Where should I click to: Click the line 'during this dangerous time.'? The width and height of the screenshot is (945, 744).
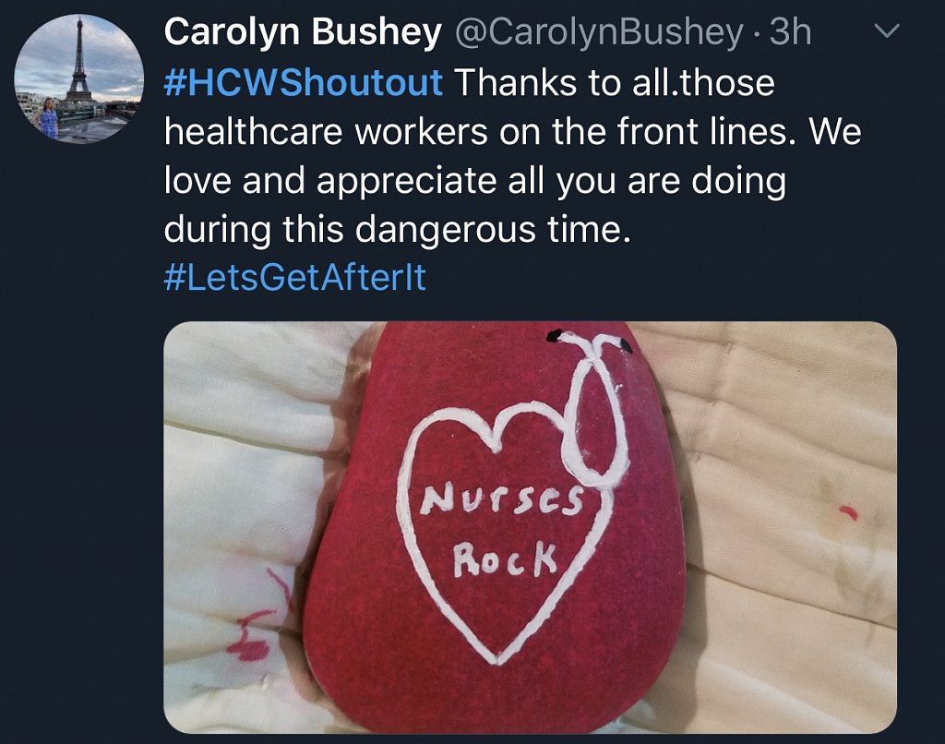click(x=397, y=230)
